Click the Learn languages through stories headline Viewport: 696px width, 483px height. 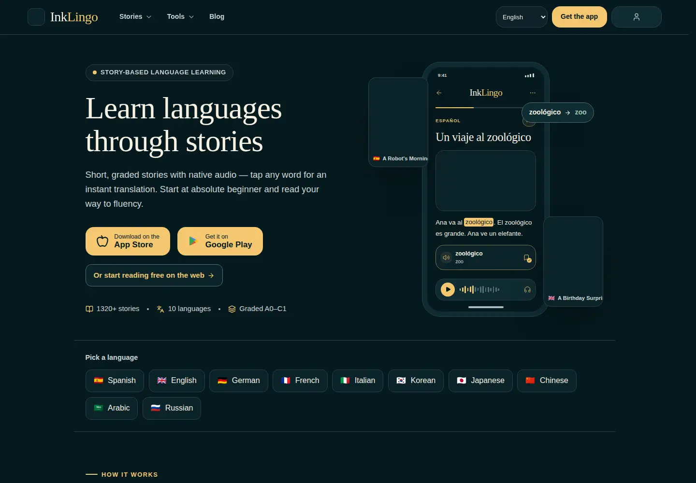tap(184, 125)
